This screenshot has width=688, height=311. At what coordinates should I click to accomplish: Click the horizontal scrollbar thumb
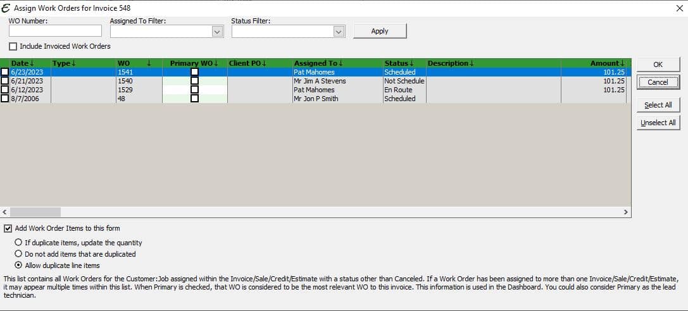coord(35,212)
